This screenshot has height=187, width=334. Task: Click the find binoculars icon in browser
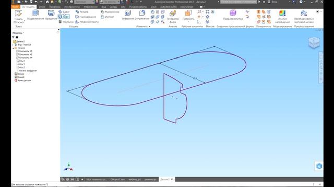click(17, 37)
